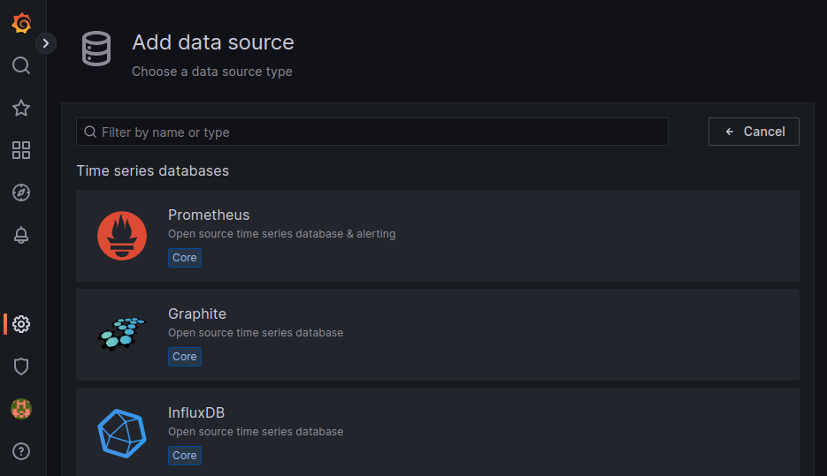
Task: Click the Core badge under Graphite
Action: coord(185,357)
